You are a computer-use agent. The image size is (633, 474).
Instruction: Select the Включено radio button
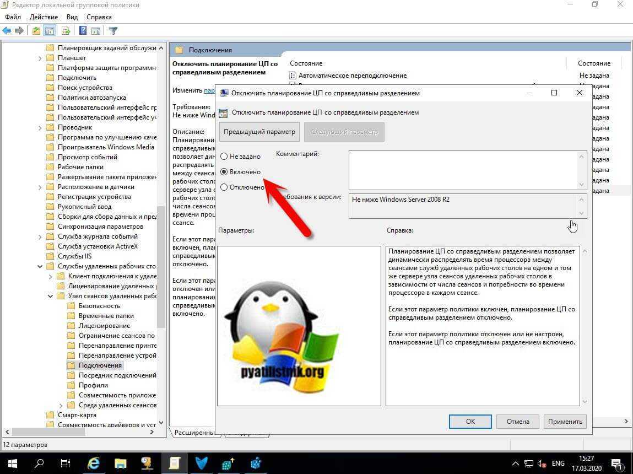[224, 171]
